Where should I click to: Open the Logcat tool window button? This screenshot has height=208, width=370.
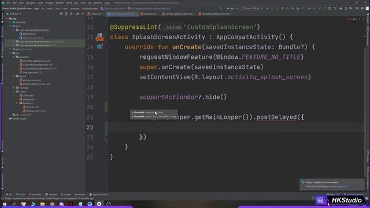[x=66, y=195]
